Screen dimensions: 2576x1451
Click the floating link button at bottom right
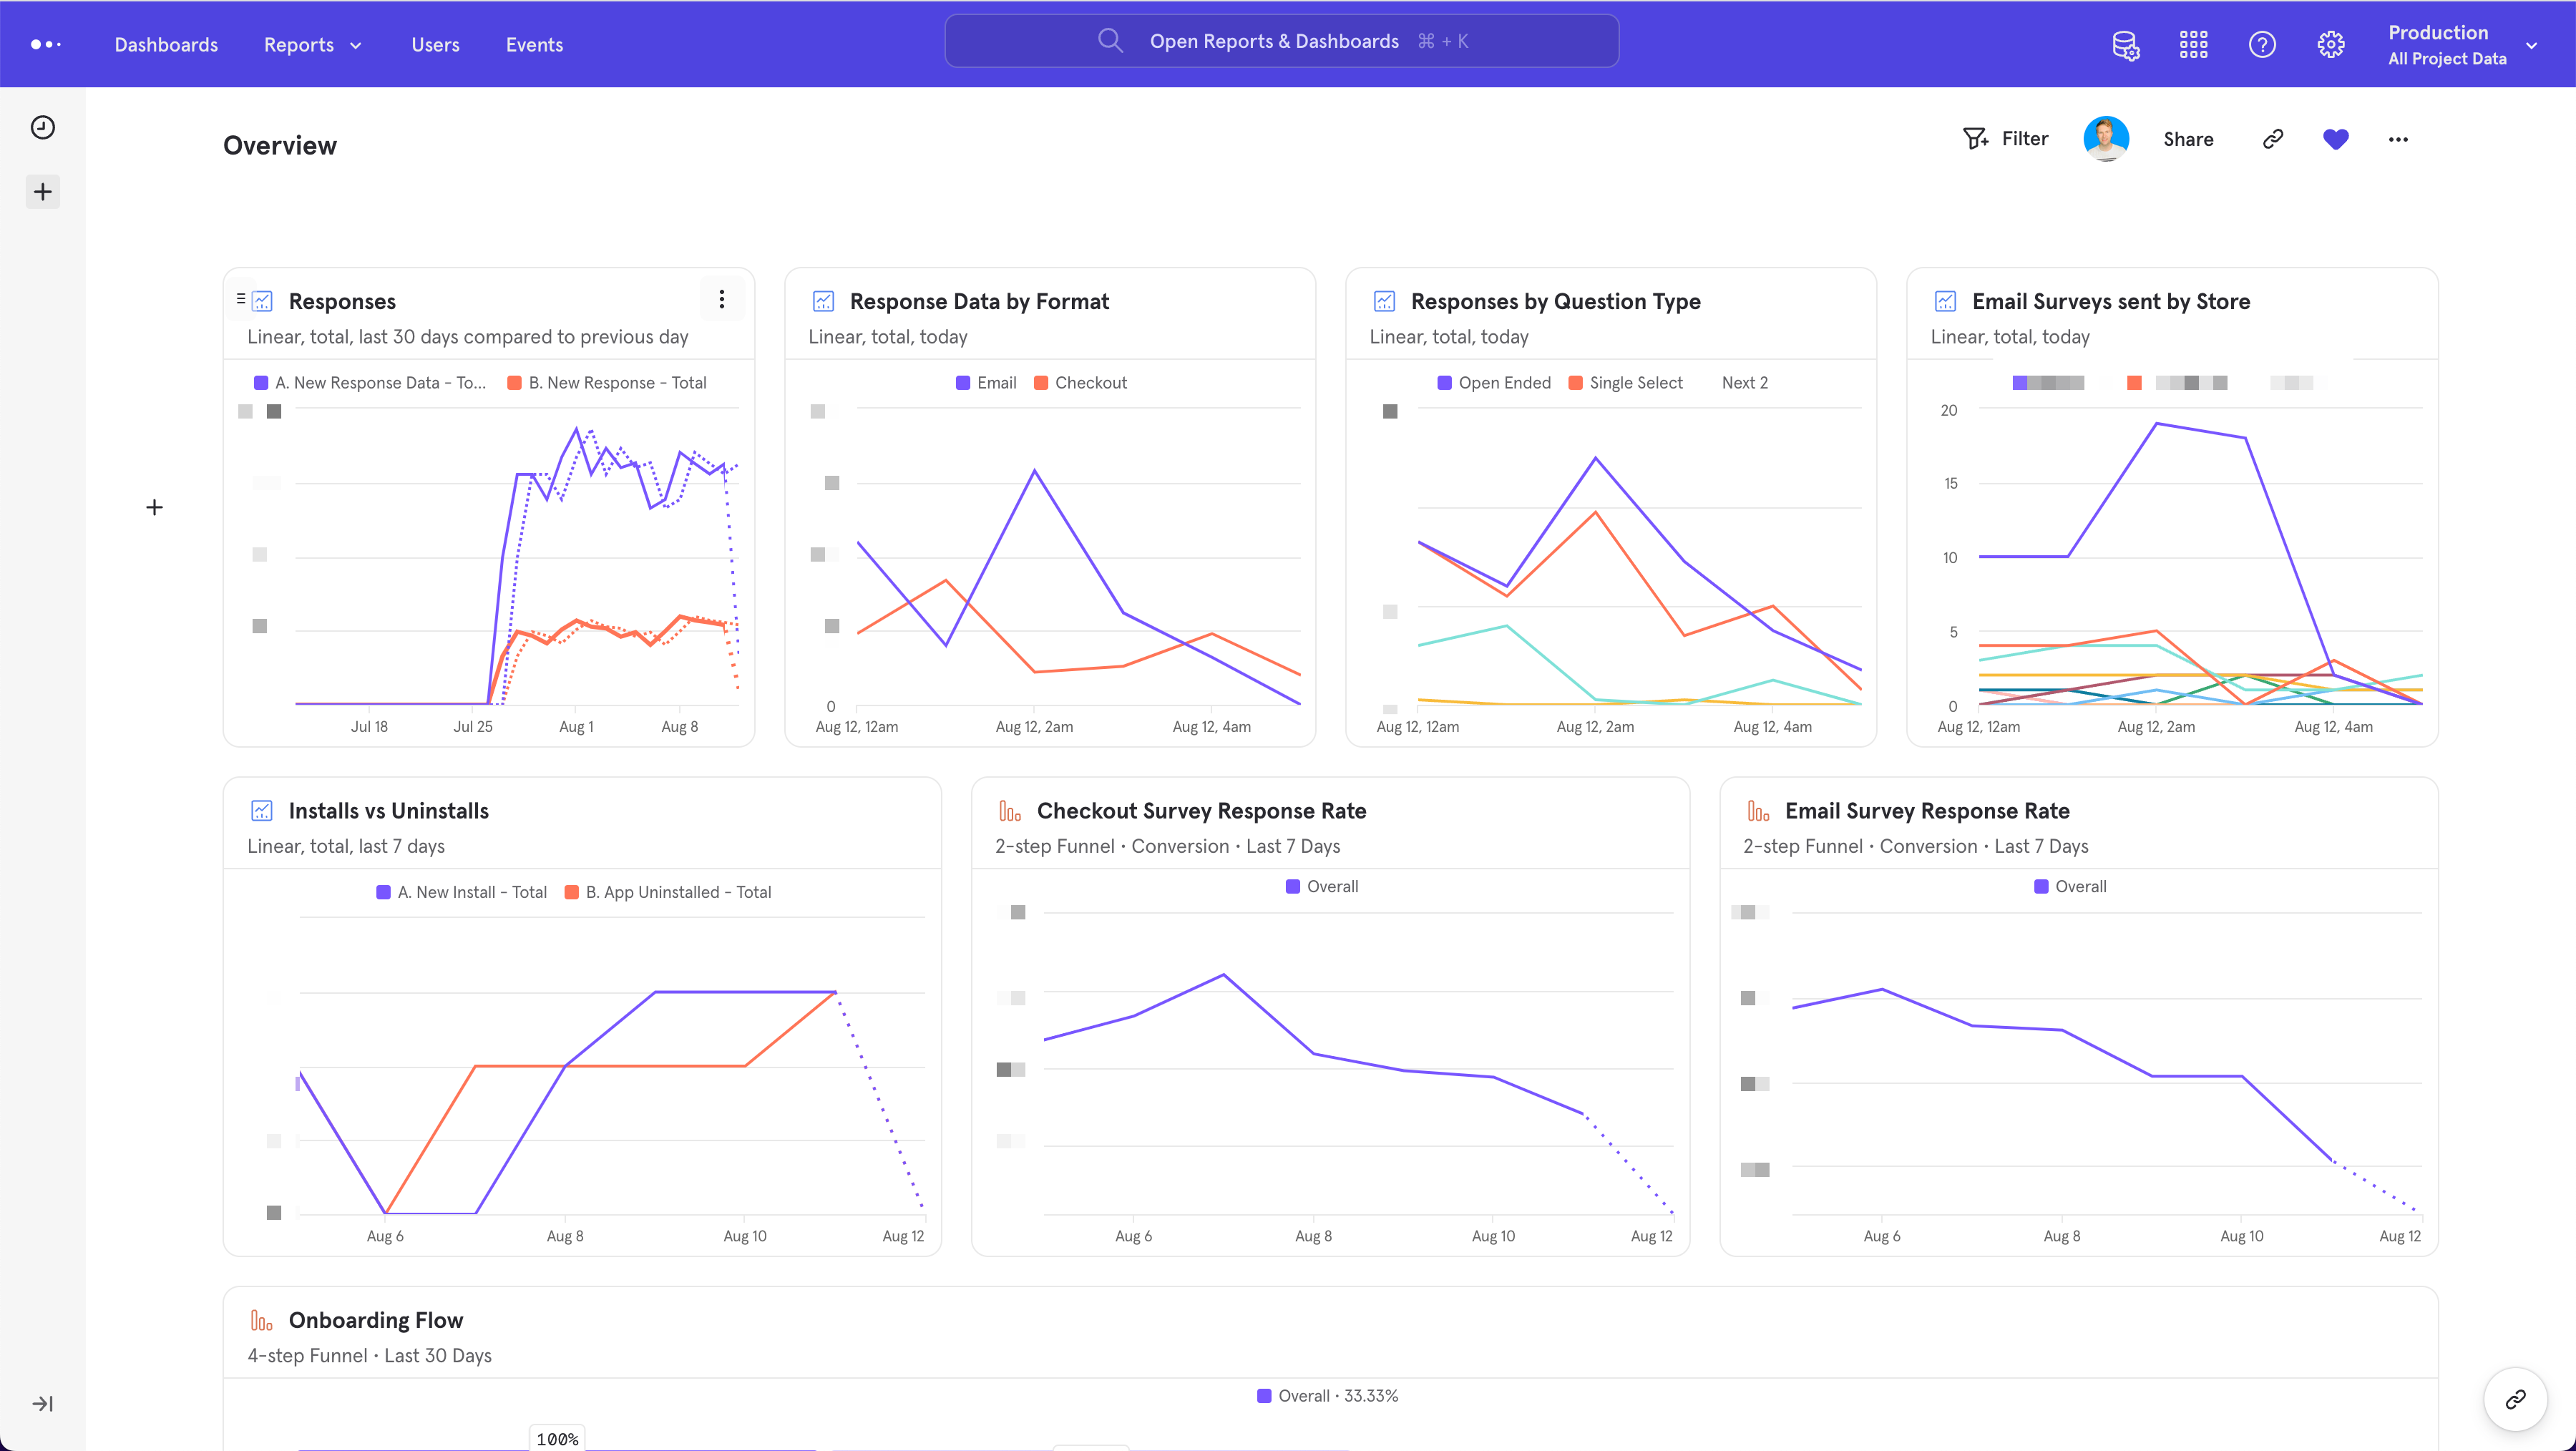click(2517, 1400)
